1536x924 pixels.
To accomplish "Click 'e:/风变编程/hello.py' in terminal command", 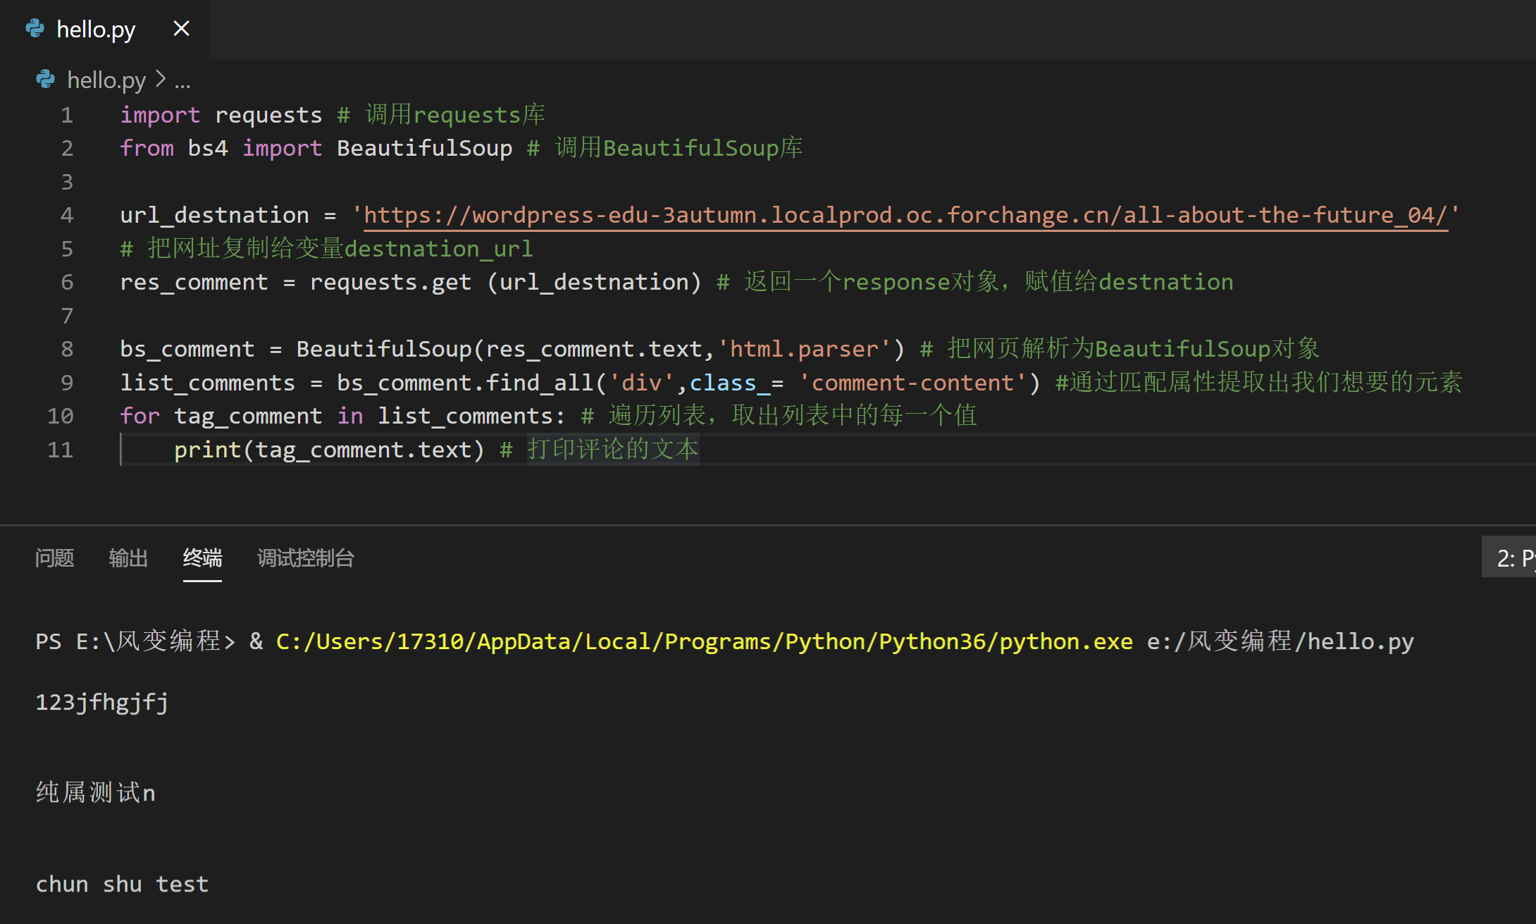I will point(1281,641).
